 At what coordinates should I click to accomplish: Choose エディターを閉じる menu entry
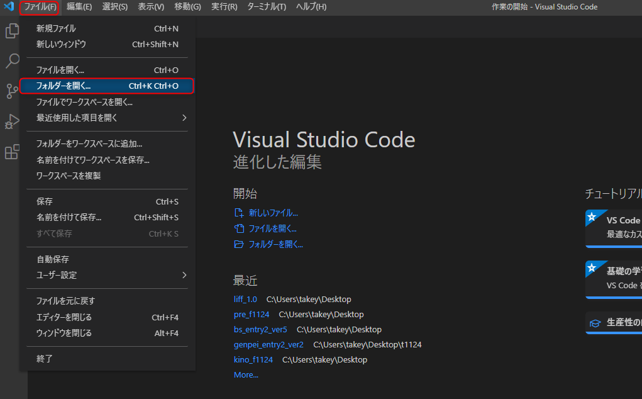tap(108, 317)
